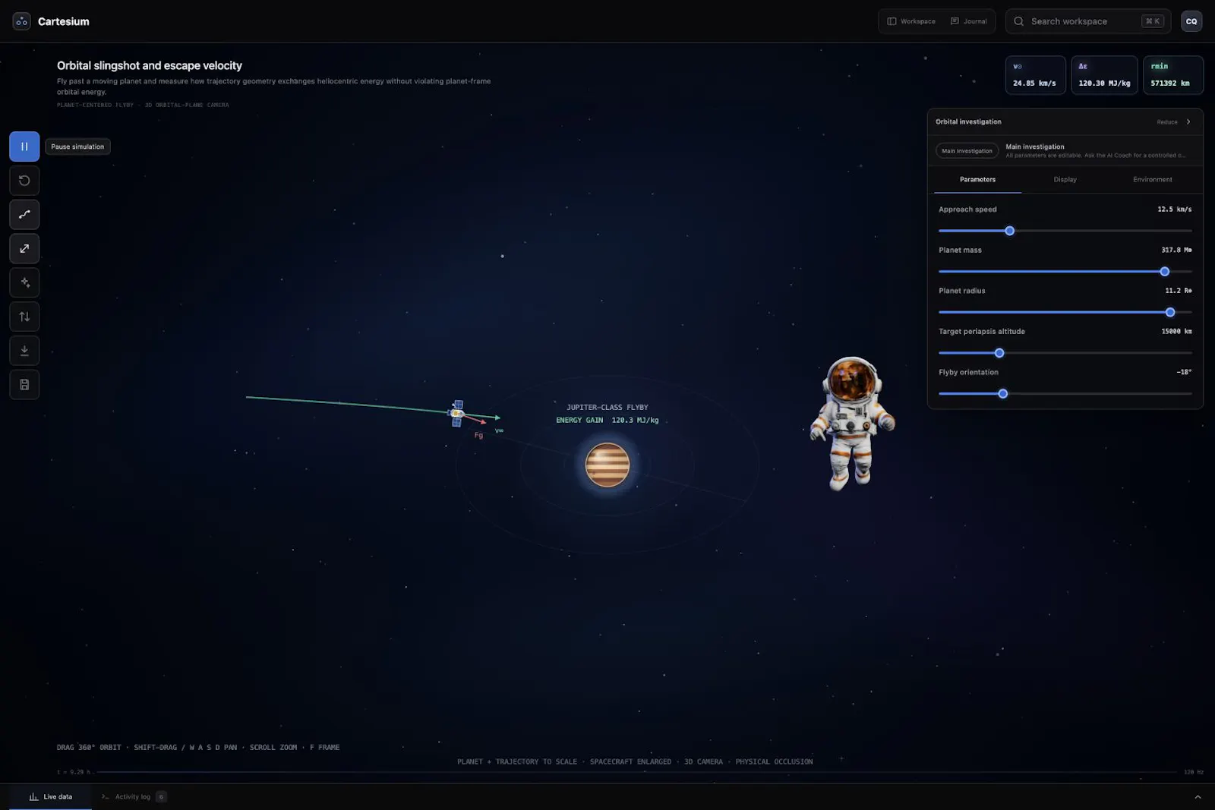Open the Activity log tab

(134, 797)
